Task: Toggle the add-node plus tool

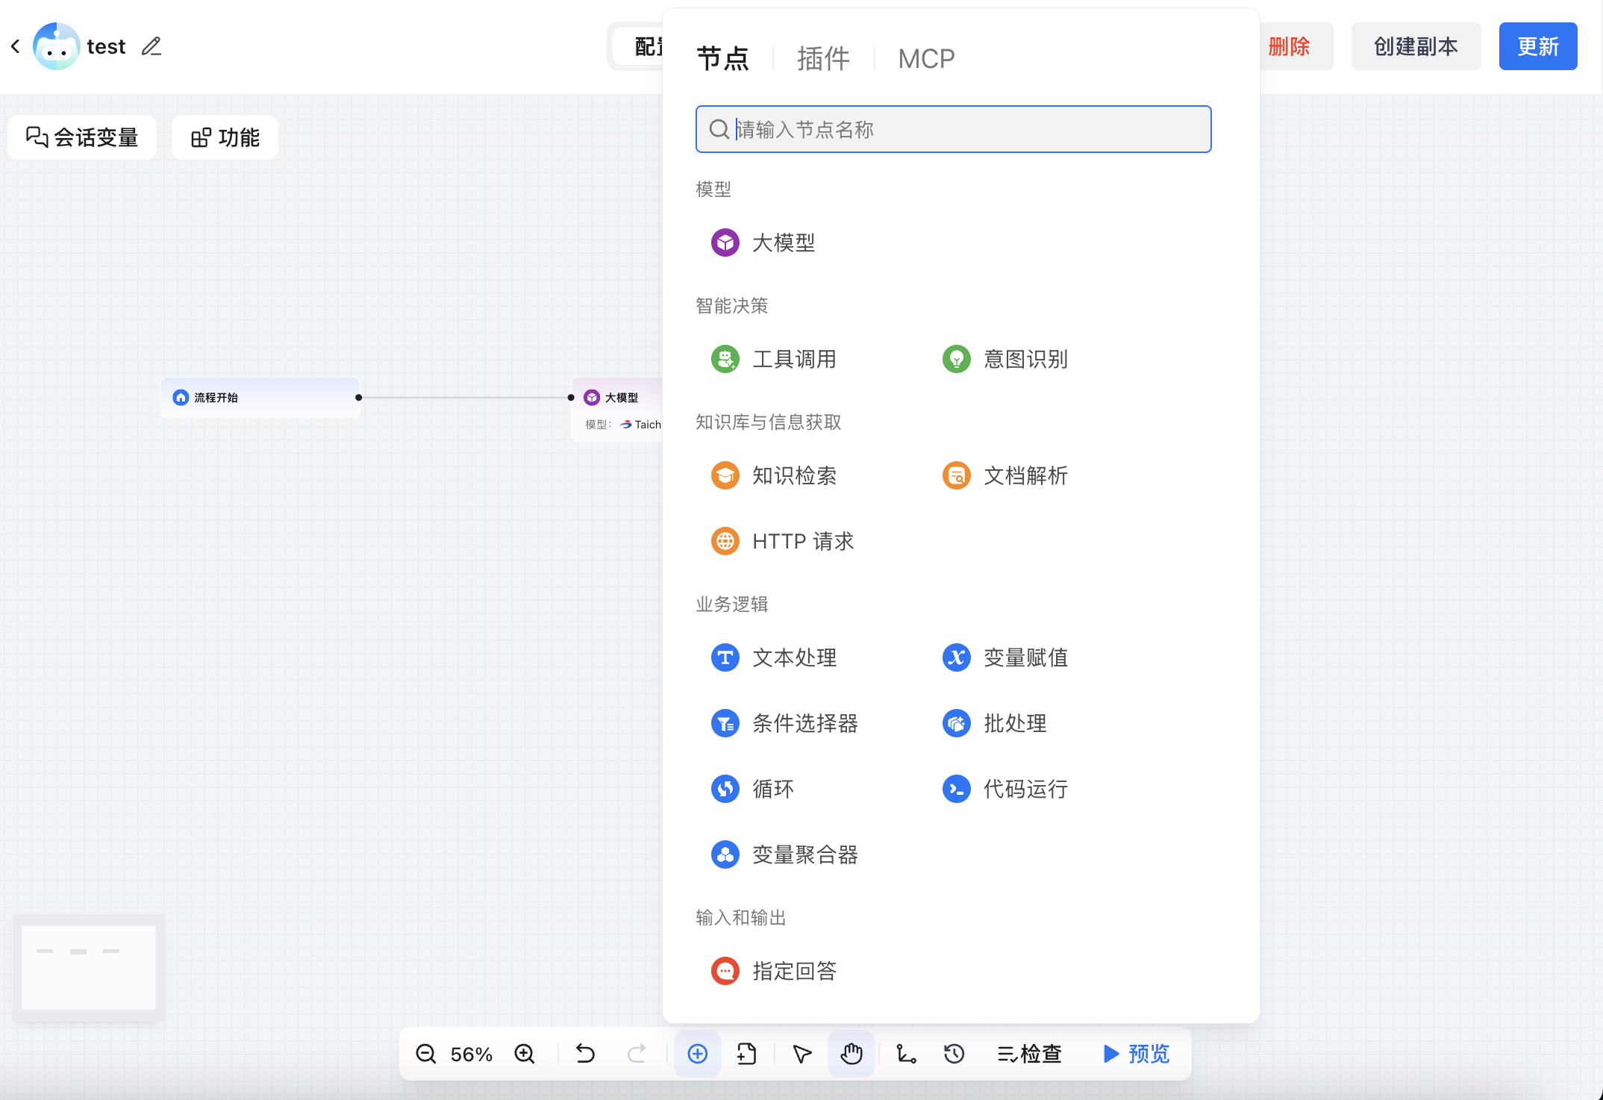Action: [697, 1054]
